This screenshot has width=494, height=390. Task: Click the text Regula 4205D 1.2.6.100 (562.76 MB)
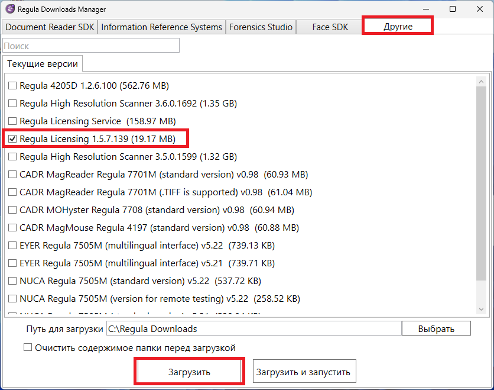(94, 85)
